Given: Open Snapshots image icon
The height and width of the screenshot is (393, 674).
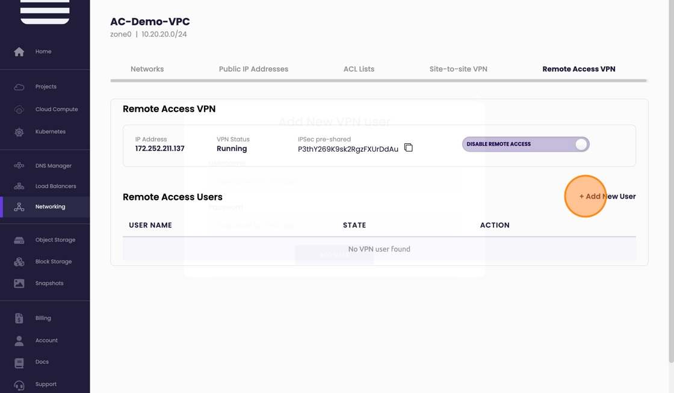Looking at the screenshot, I should [x=19, y=283].
